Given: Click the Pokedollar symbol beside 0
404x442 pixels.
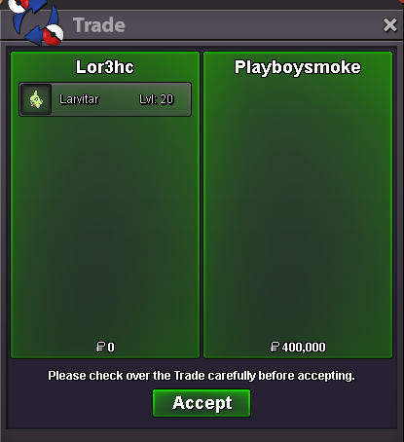Looking at the screenshot, I should (x=100, y=347).
